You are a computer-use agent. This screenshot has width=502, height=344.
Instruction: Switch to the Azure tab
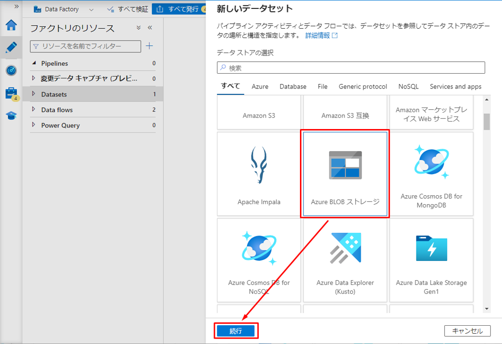click(x=260, y=86)
